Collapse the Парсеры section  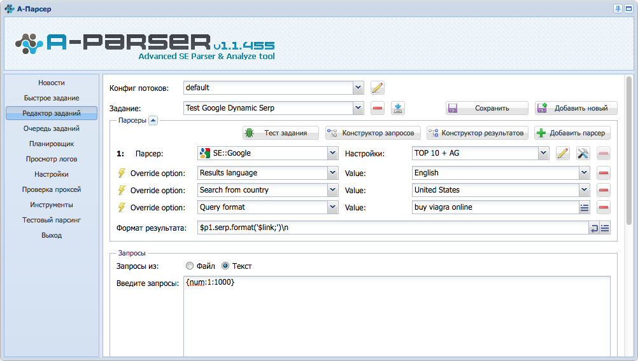point(153,120)
